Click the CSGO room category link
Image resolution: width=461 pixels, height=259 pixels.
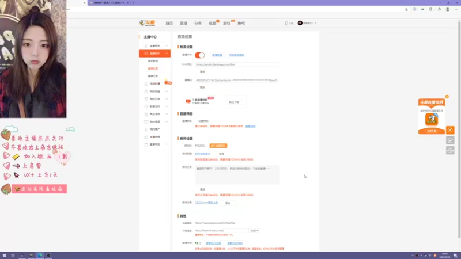(x=206, y=203)
